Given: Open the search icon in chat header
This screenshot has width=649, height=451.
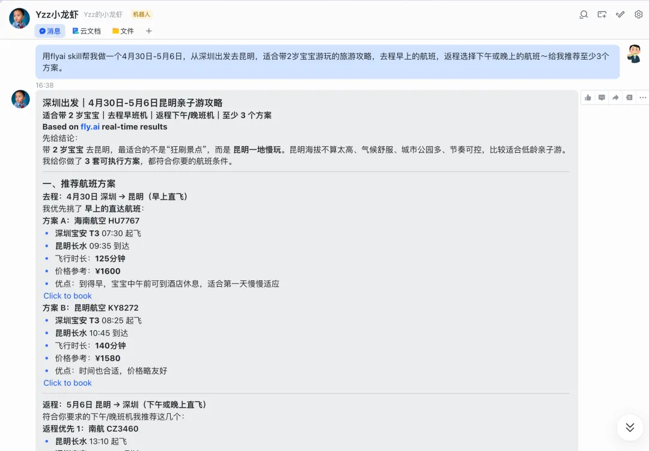Looking at the screenshot, I should pos(583,15).
